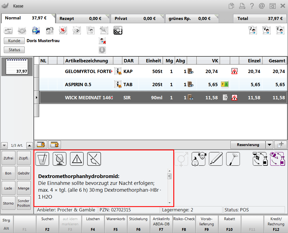
Task: Remove customer via red X person icon
Action: tap(102, 41)
